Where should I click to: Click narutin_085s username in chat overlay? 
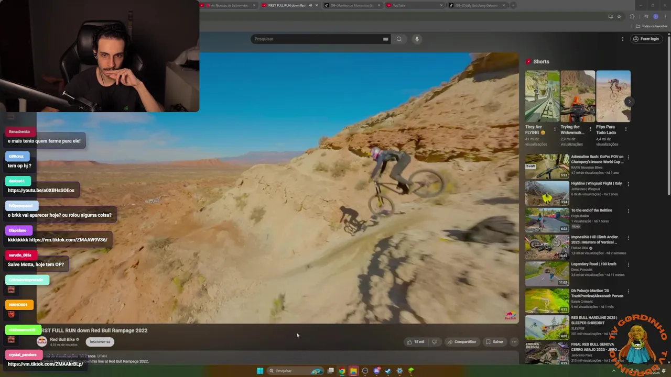coord(20,255)
